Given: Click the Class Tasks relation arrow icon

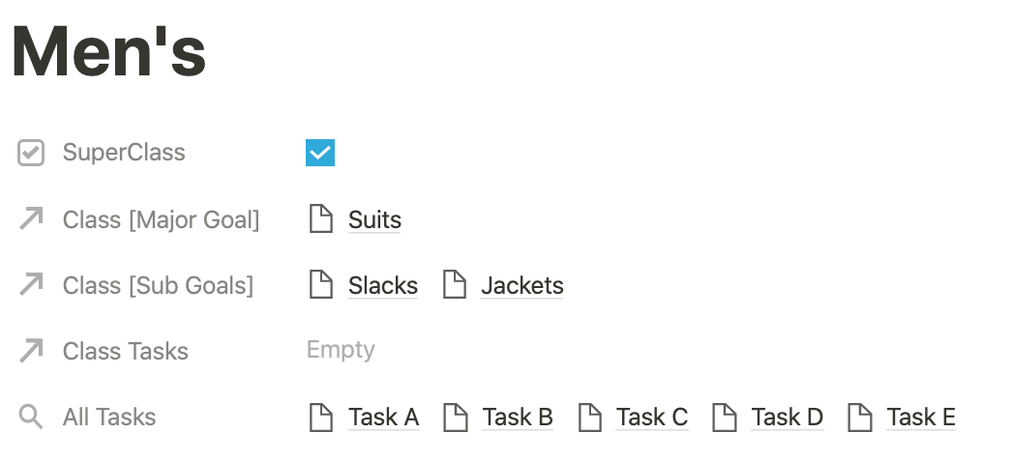Looking at the screenshot, I should pyautogui.click(x=31, y=351).
